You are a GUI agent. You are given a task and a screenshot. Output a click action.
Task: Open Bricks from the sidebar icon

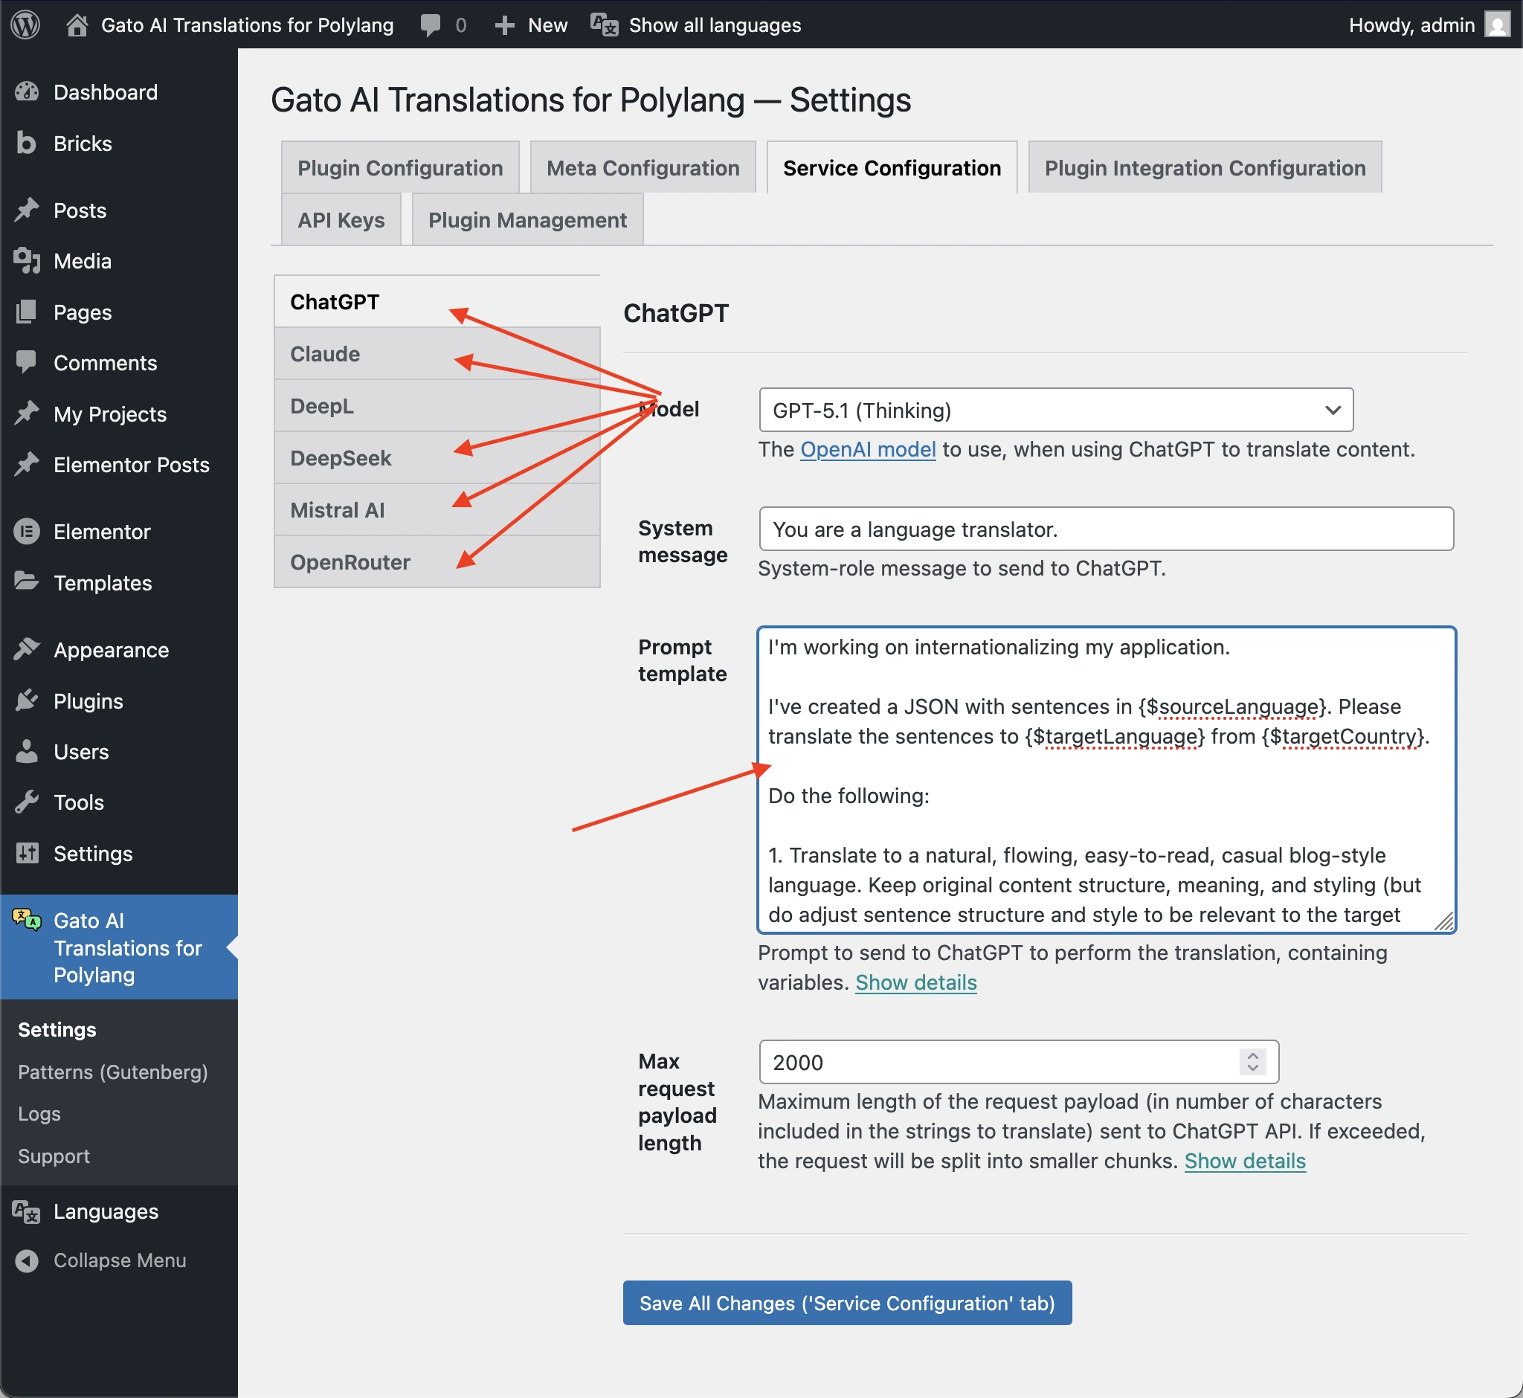pos(27,143)
